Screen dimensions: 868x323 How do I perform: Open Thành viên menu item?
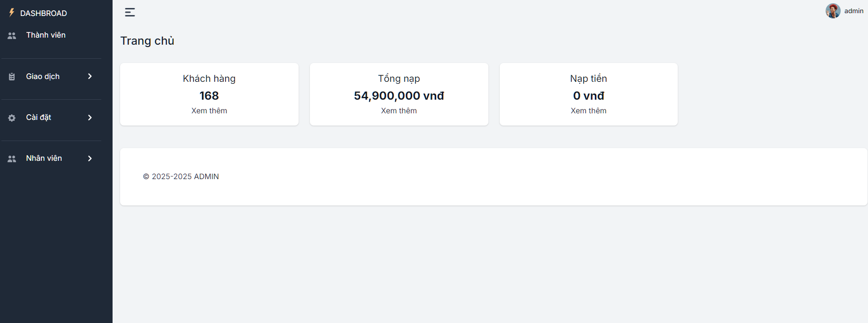point(46,35)
